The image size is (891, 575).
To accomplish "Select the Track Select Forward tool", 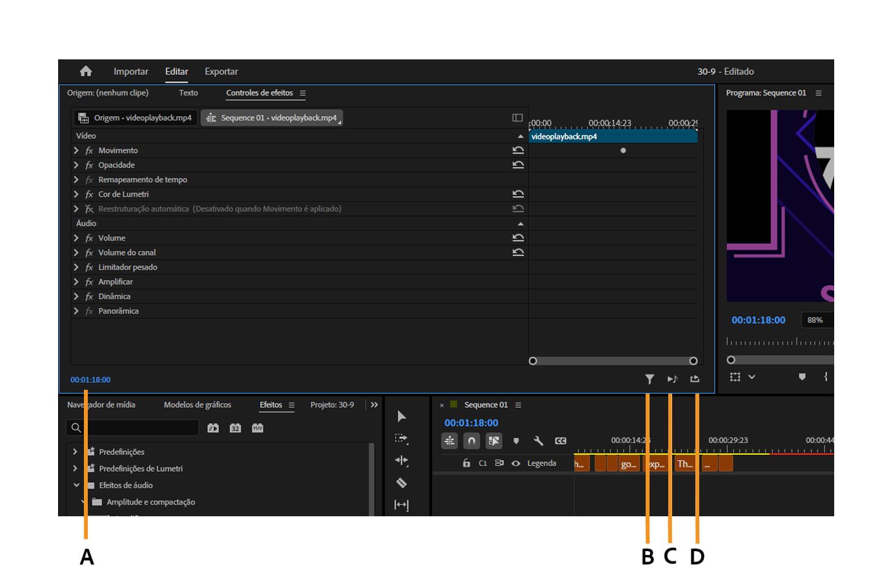I will (402, 439).
